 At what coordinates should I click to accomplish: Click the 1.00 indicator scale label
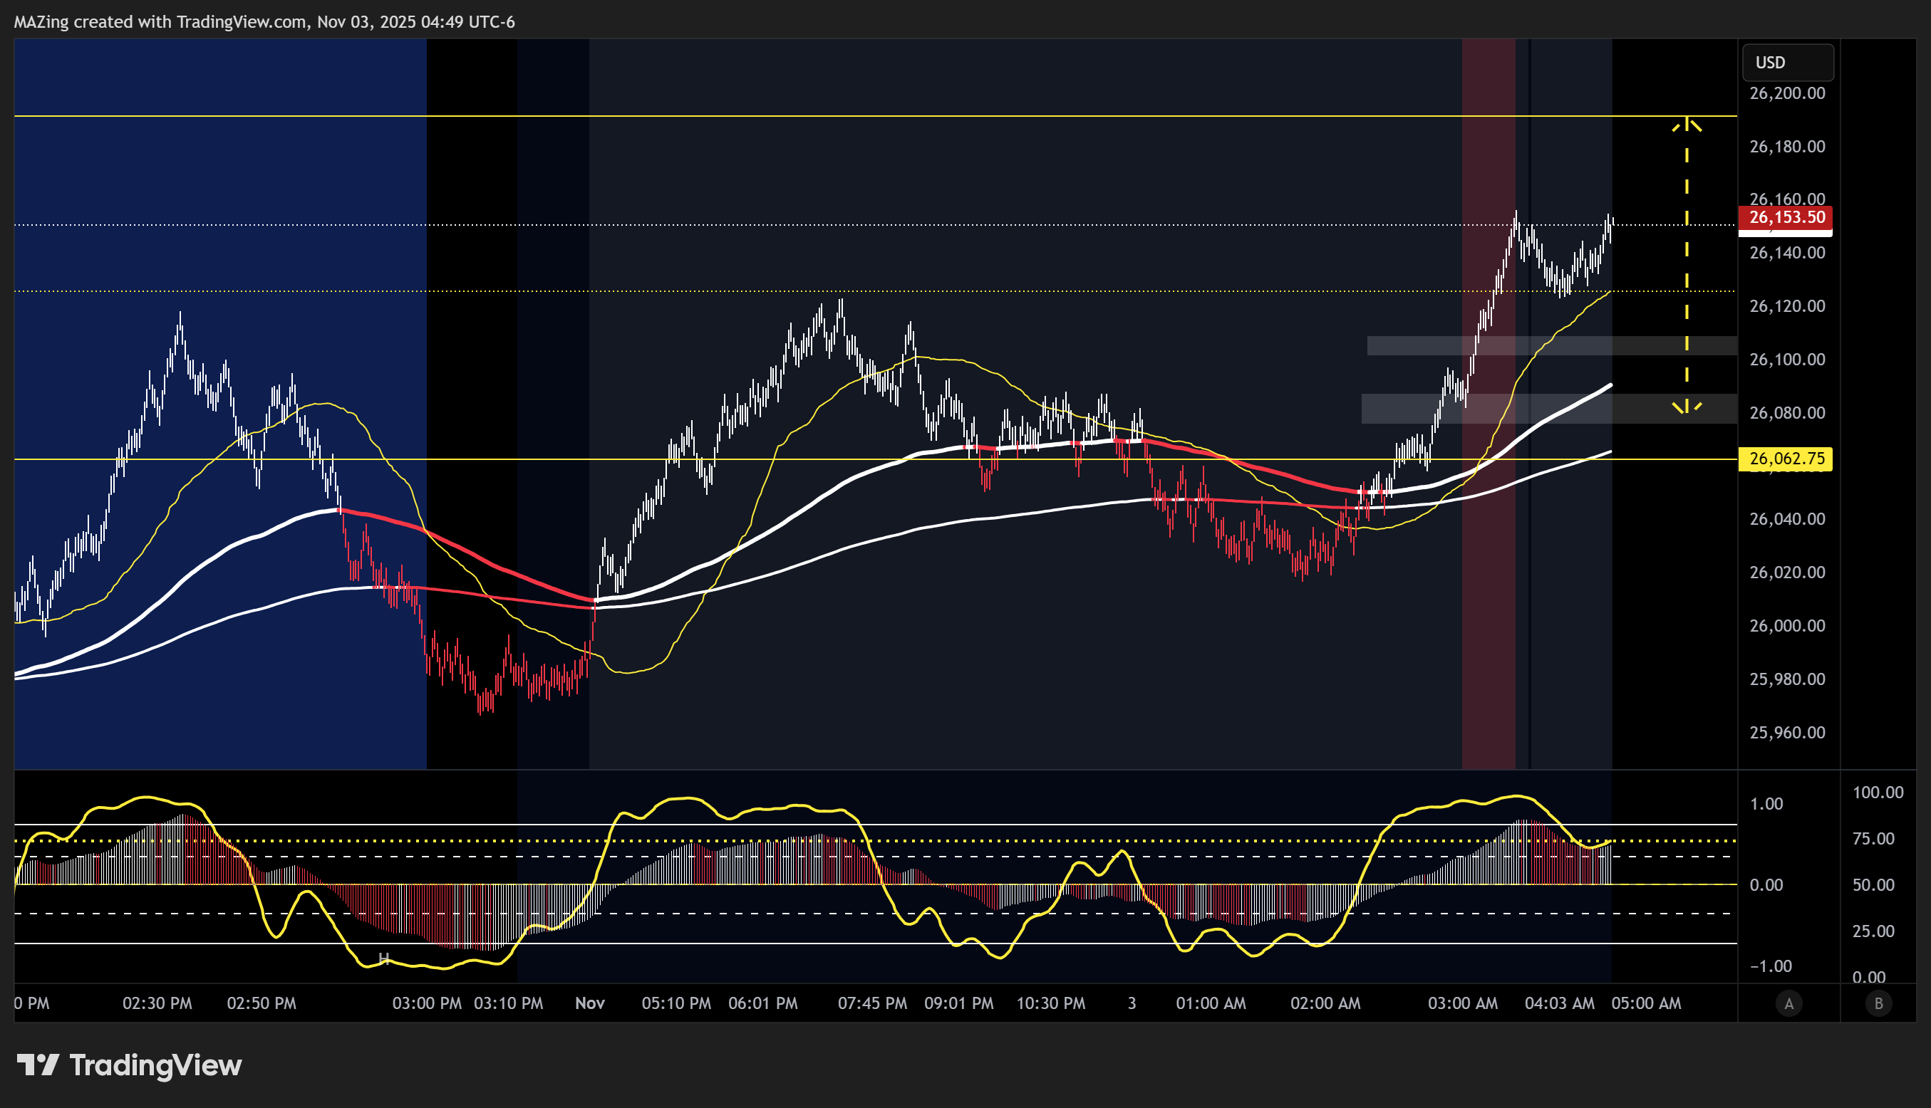coord(1766,805)
